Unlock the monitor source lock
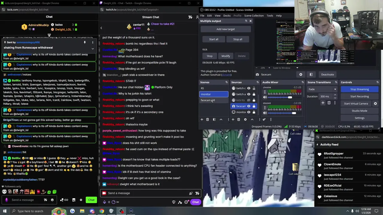 point(254,112)
